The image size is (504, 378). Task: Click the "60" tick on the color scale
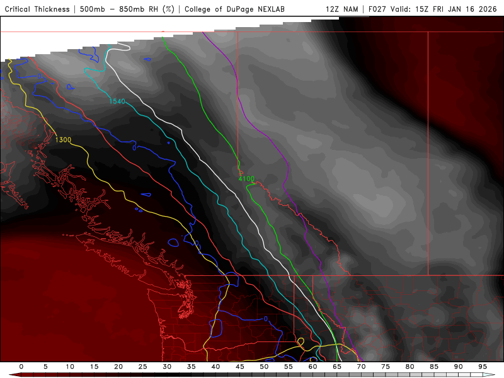[x=312, y=367]
